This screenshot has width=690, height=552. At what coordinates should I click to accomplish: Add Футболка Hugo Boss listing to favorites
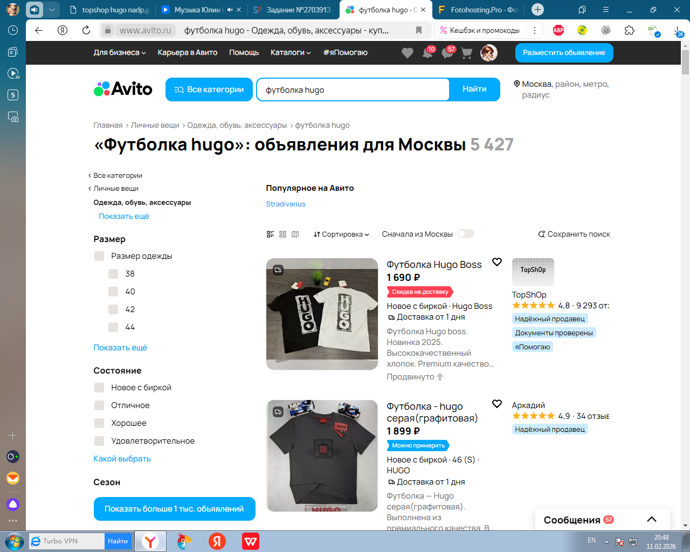point(497,263)
